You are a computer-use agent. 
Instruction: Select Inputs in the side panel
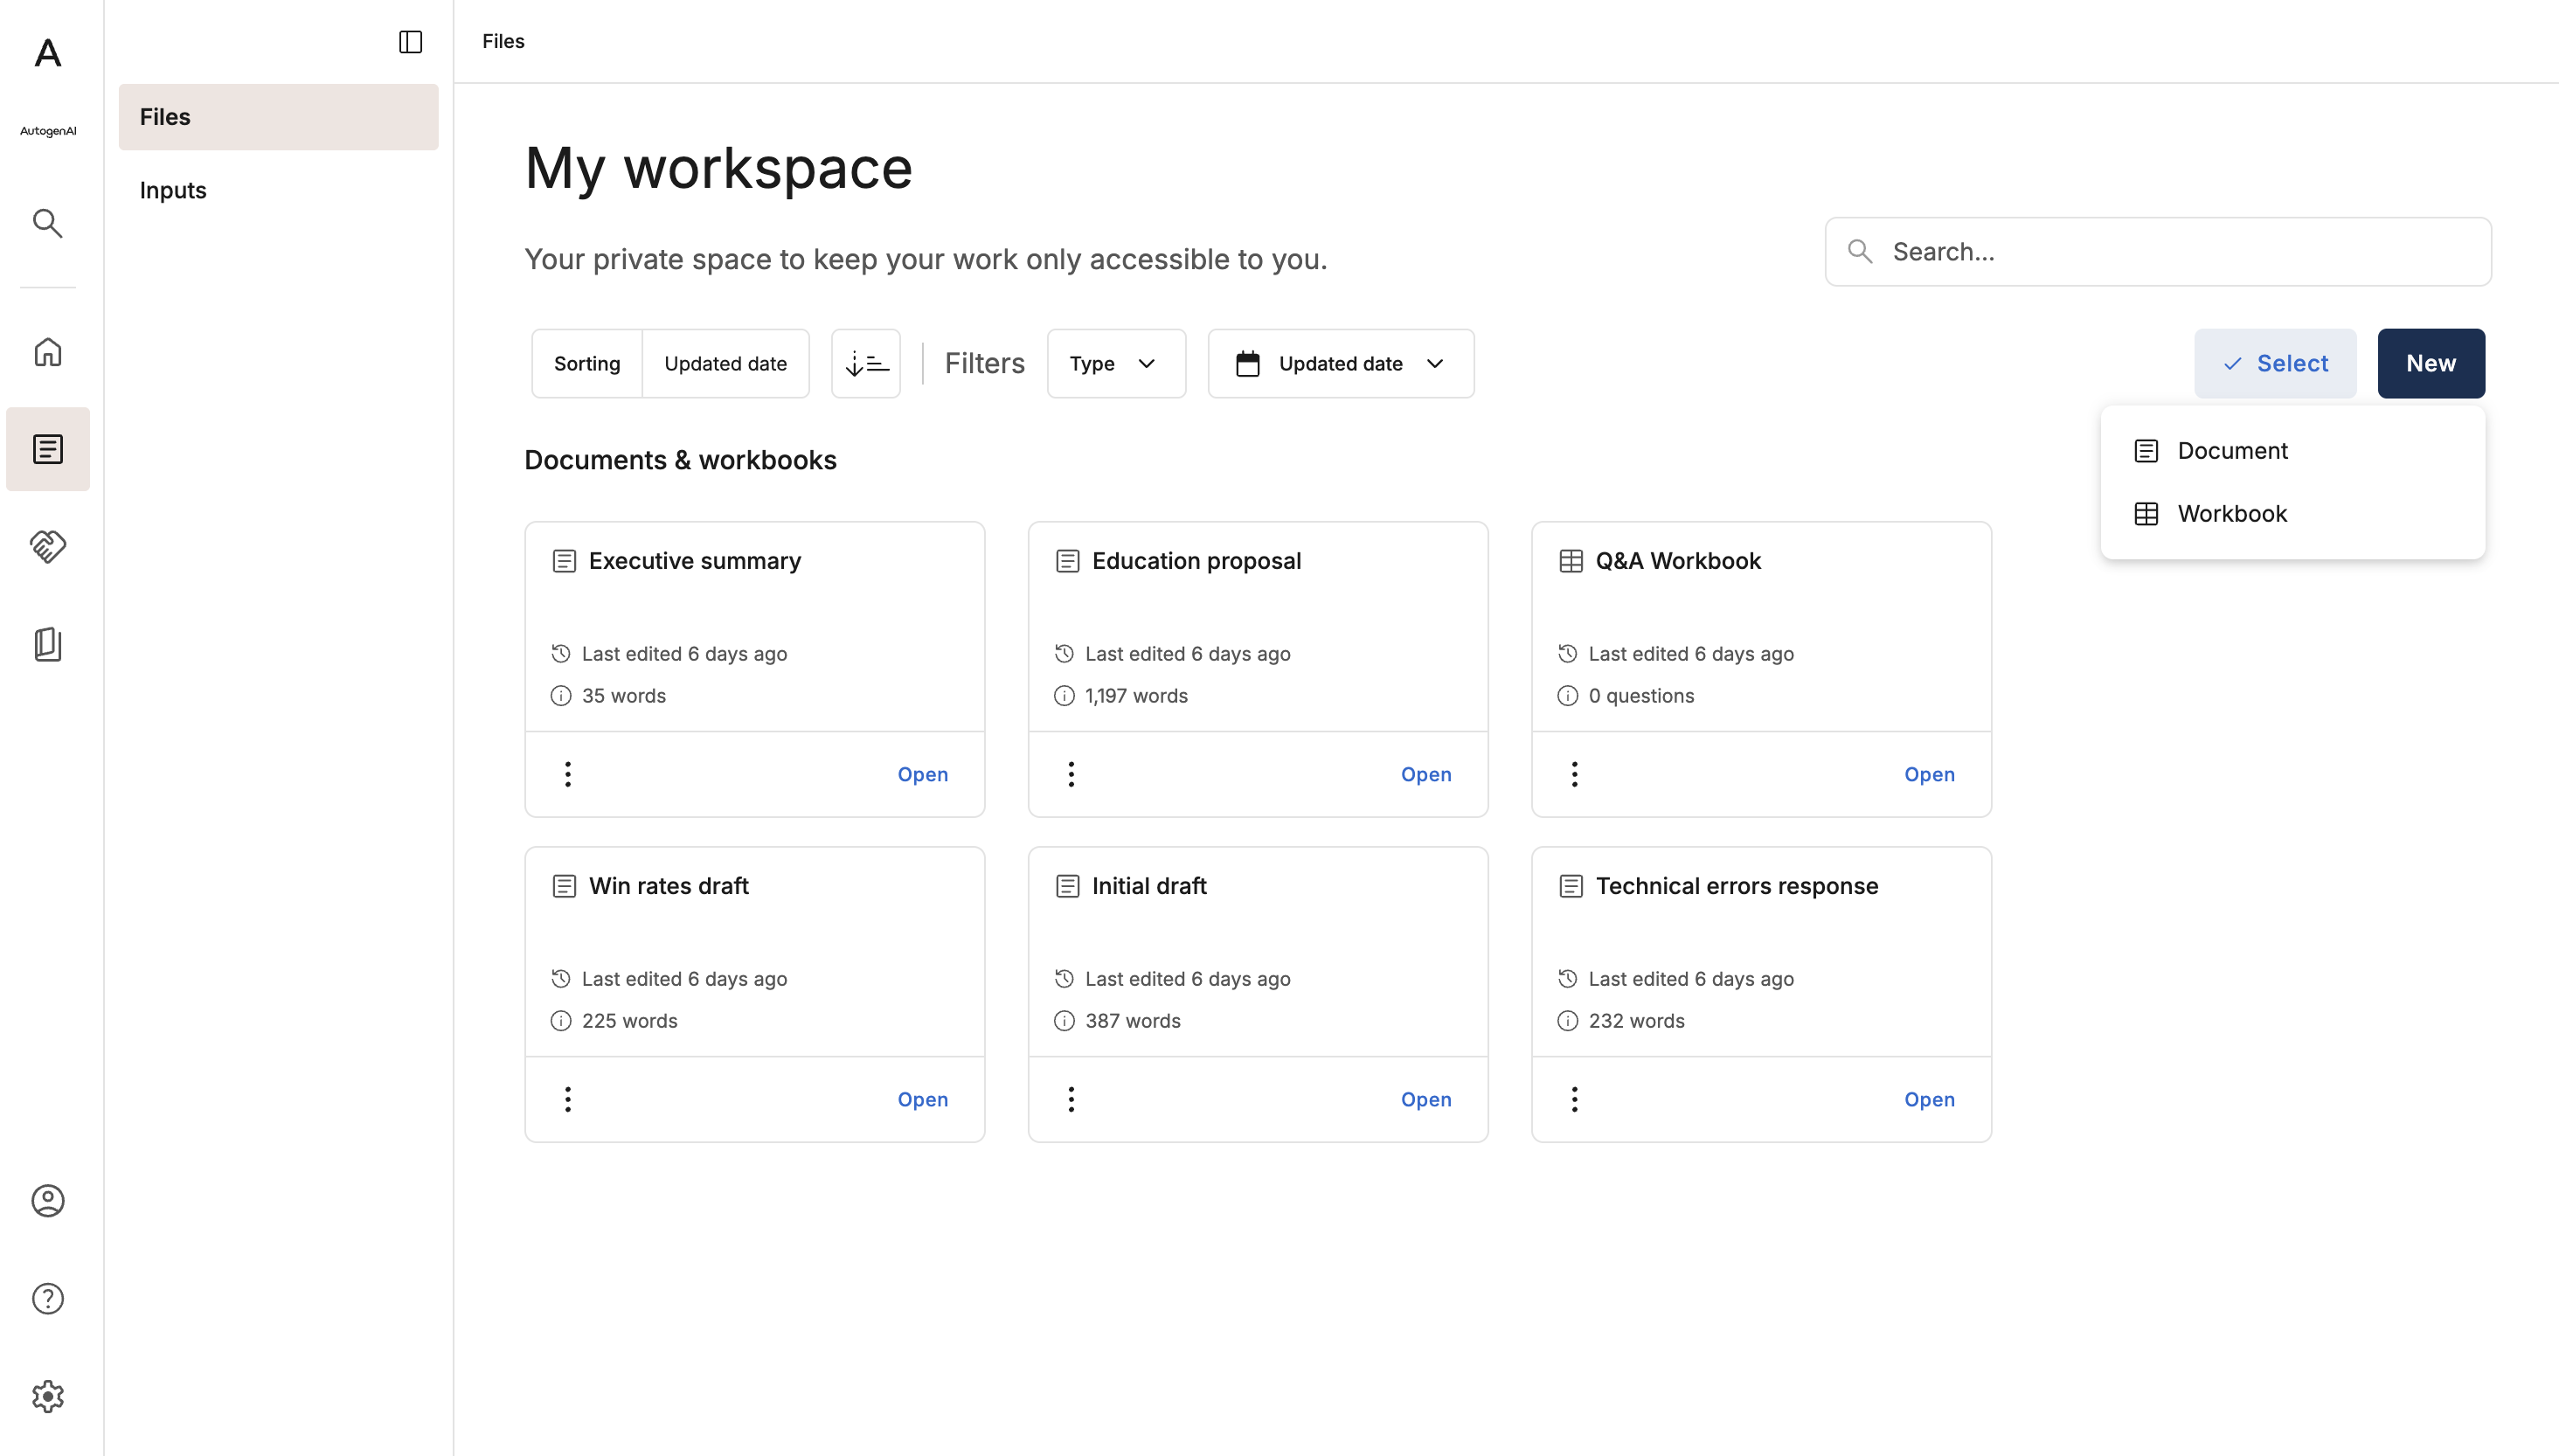(278, 190)
